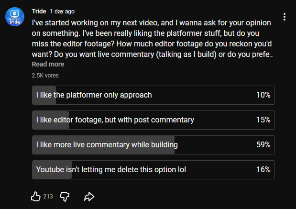Click the post text starting 'I've started working'
The height and width of the screenshot is (209, 296).
coord(152,39)
